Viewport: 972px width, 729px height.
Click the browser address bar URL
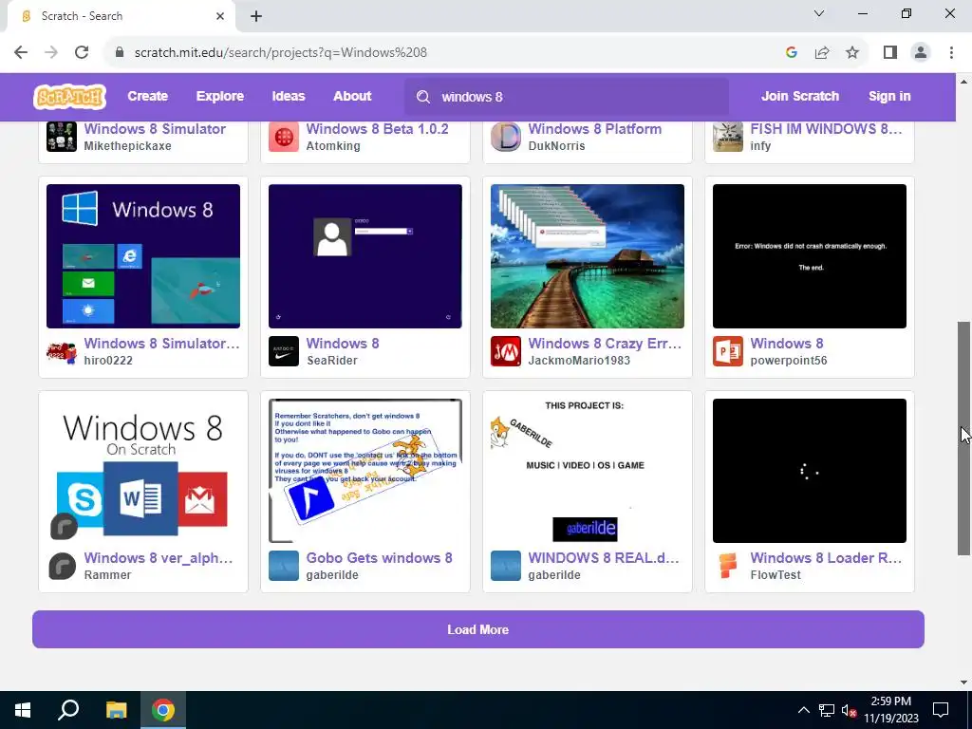click(x=281, y=53)
